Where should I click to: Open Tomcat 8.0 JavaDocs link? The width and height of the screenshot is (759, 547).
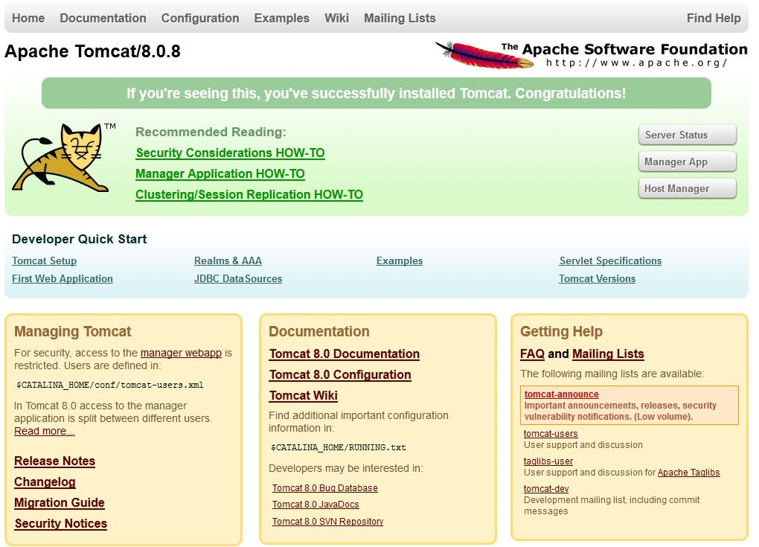click(x=316, y=505)
